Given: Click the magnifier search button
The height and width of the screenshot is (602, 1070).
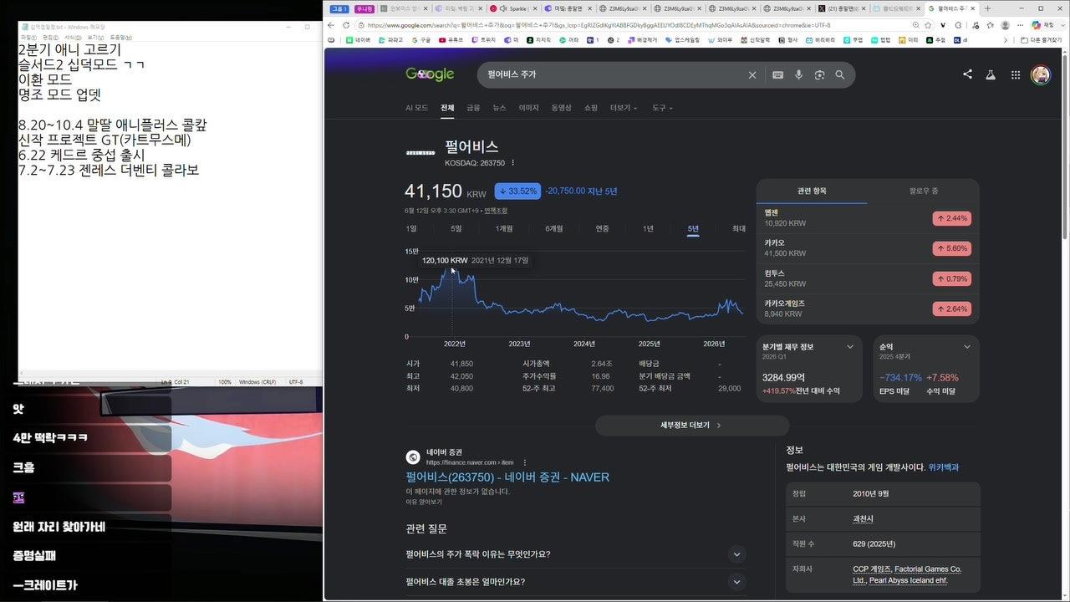Looking at the screenshot, I should [x=840, y=74].
